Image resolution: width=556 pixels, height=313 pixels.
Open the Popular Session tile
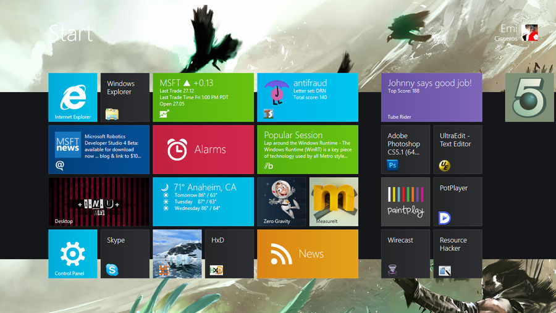[x=308, y=149]
